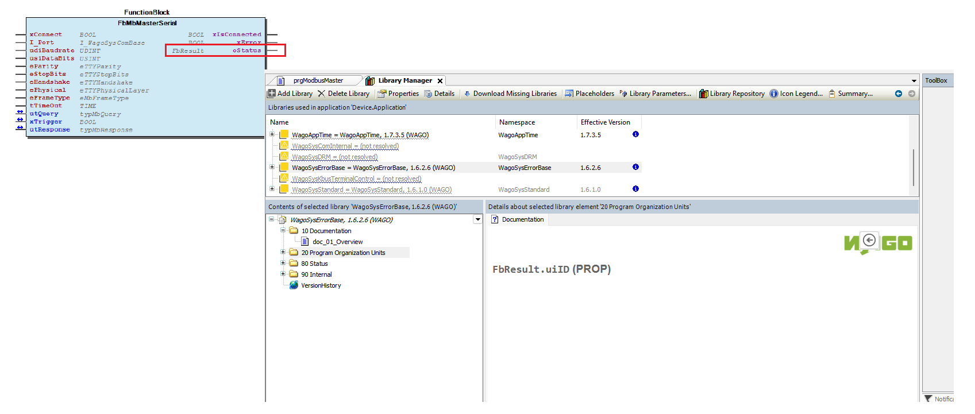Click the Add Library toolbar button

tap(290, 94)
